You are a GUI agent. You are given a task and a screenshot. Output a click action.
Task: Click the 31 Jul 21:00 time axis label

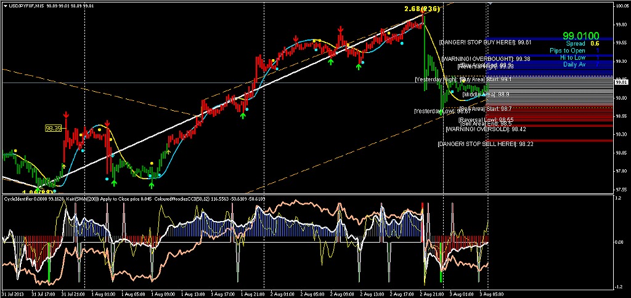tap(73, 294)
